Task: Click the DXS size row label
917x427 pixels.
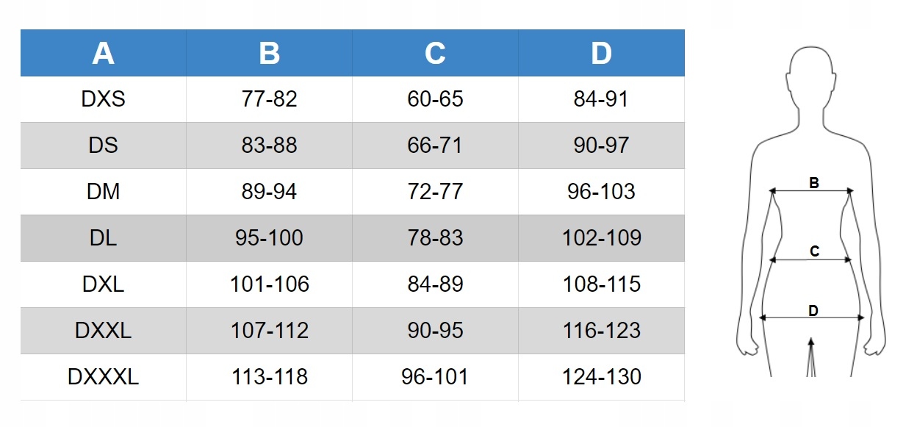Action: coord(103,99)
